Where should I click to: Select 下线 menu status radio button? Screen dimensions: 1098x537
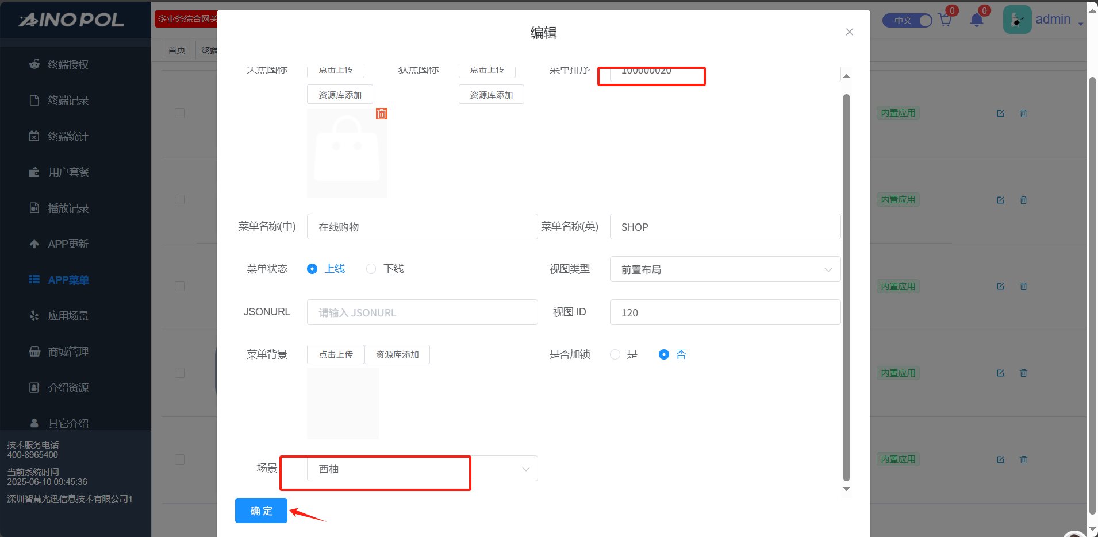[x=371, y=269]
